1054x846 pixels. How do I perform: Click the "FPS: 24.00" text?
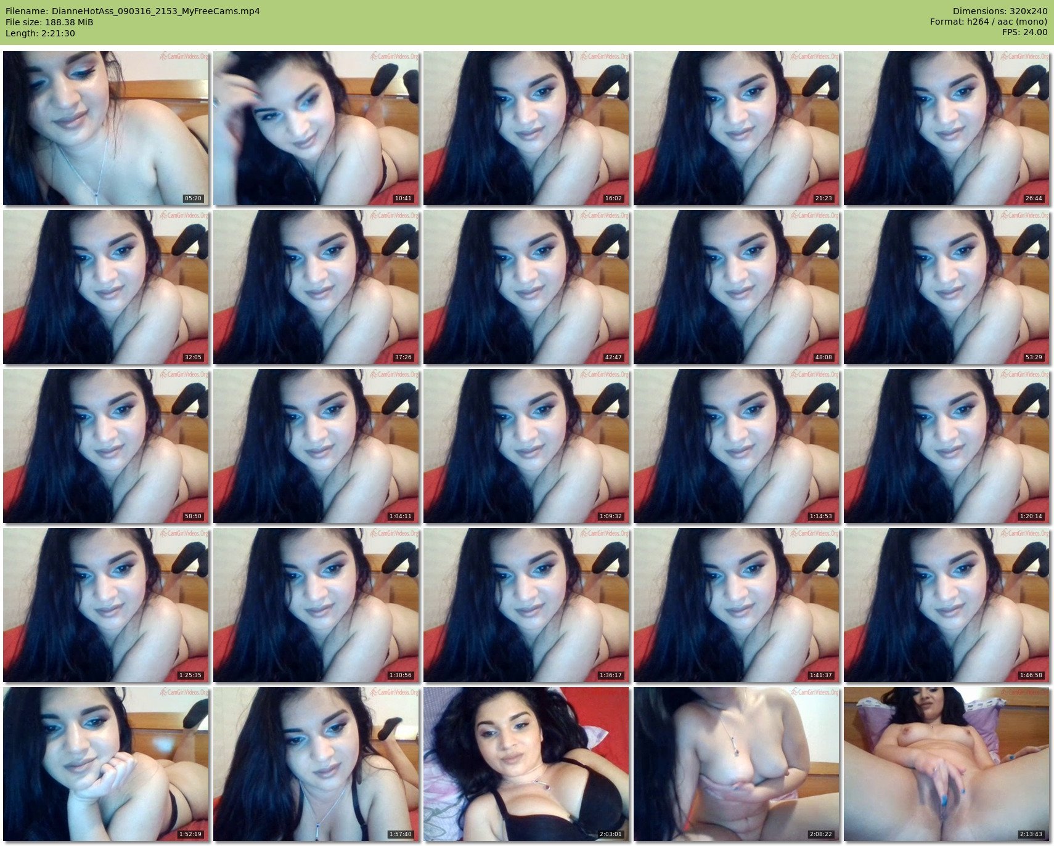click(1024, 32)
